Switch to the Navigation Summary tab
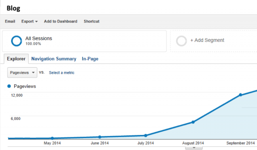Screen dimensions: 257x150 54,59
